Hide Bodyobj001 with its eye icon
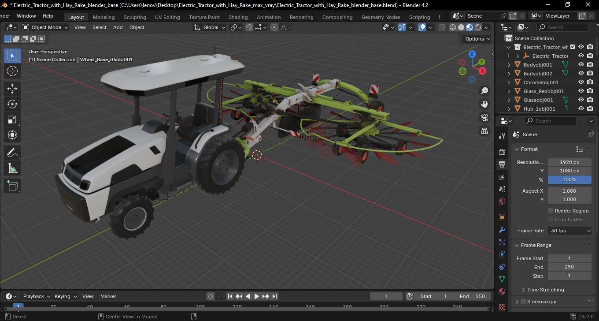599x321 pixels. [581, 64]
